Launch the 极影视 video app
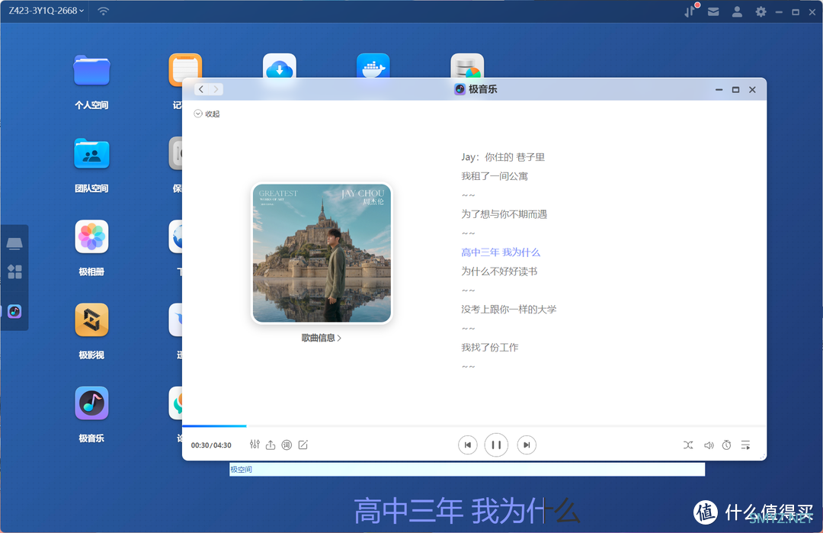 coord(91,319)
